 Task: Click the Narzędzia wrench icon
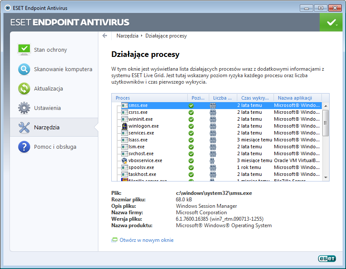(x=24, y=128)
